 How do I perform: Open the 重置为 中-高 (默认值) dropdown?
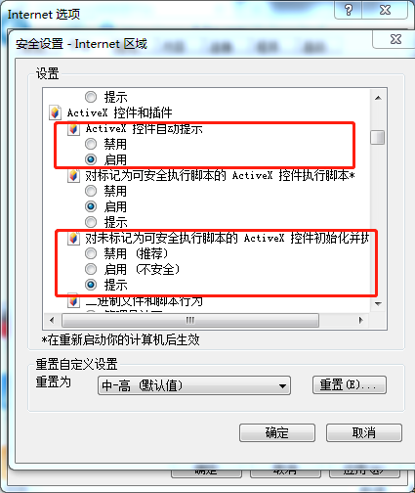tap(194, 385)
